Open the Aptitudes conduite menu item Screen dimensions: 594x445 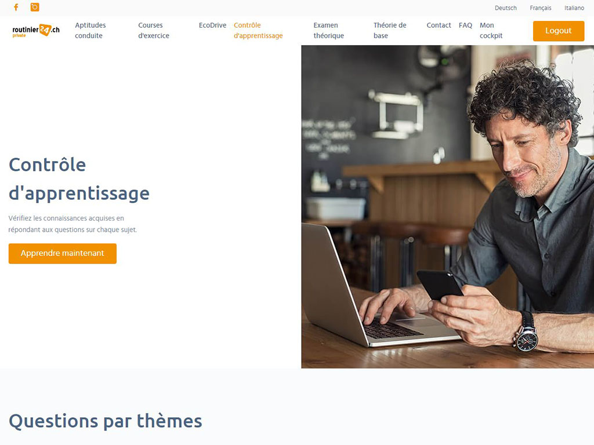(x=90, y=30)
